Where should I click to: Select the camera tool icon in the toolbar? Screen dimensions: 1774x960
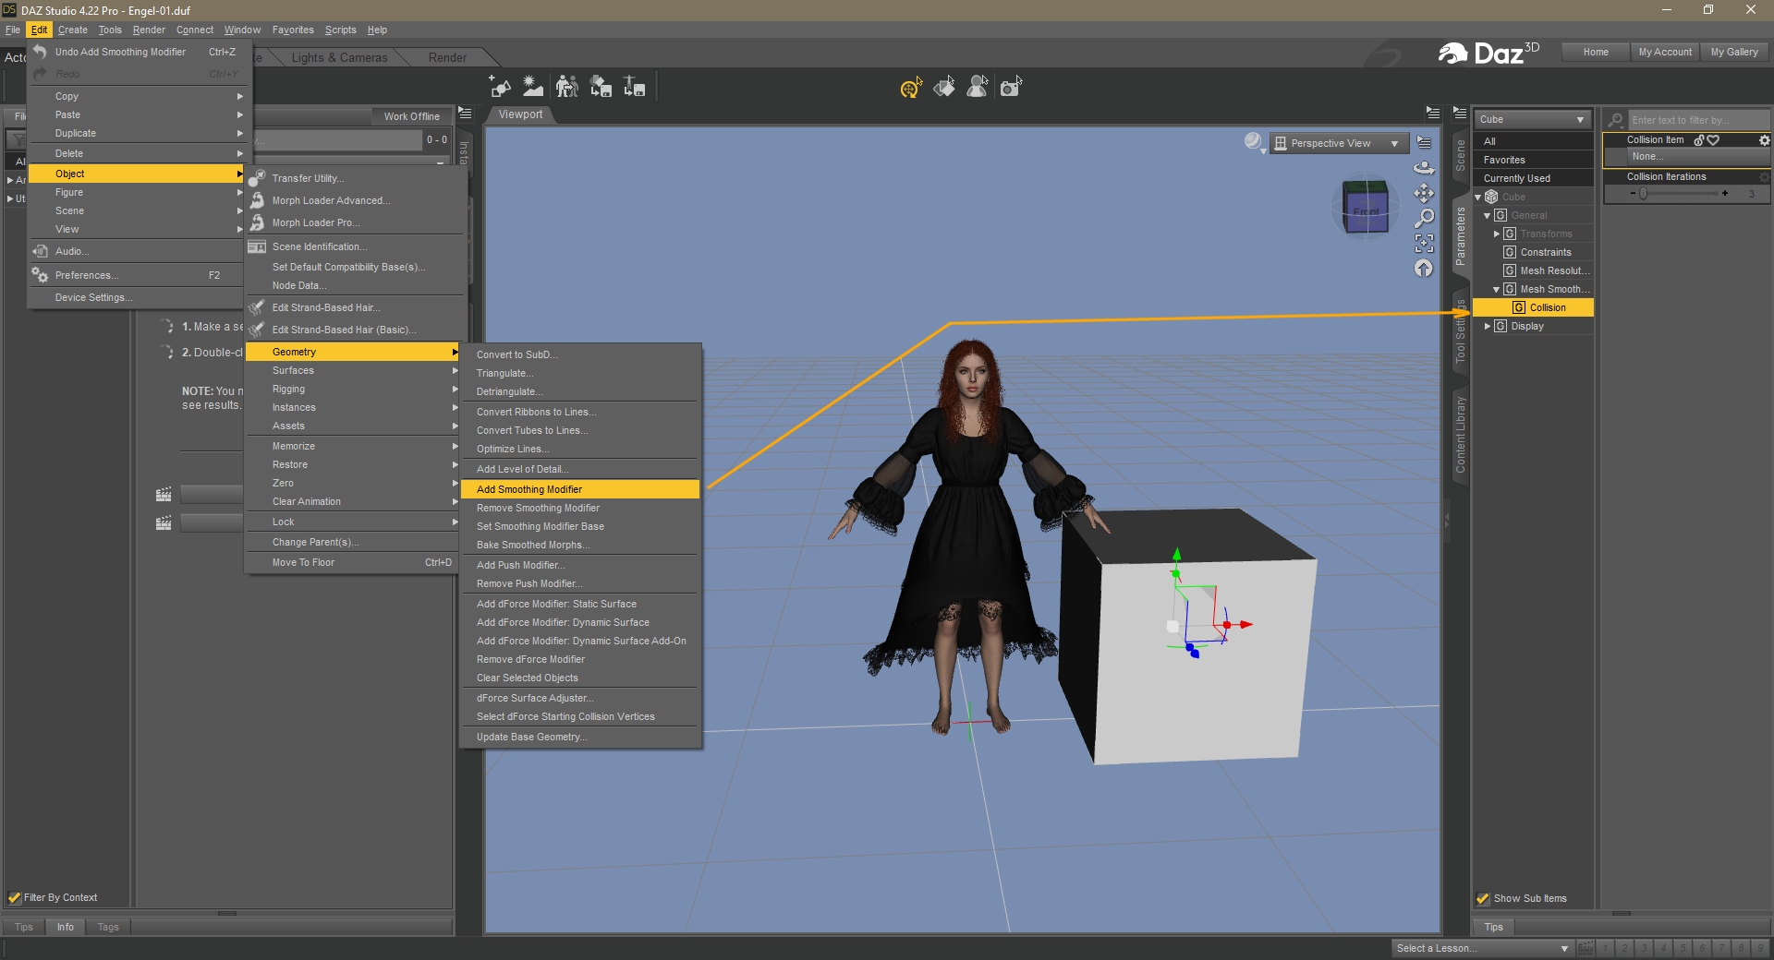pyautogui.click(x=1011, y=87)
